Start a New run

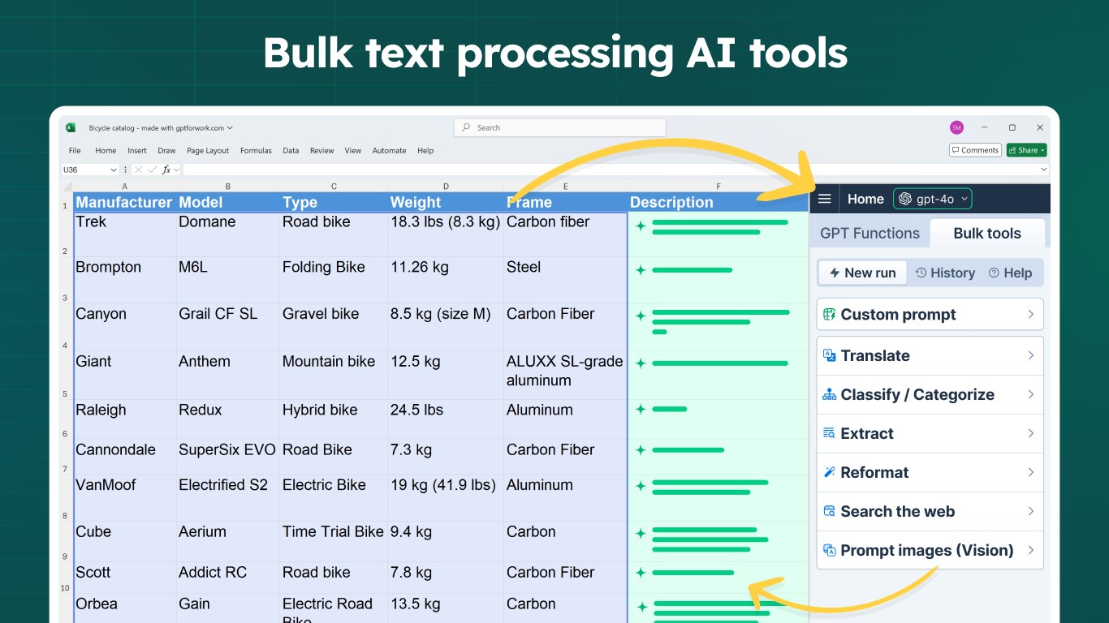[x=862, y=273]
